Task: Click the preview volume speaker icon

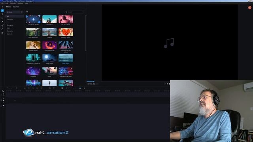Action: tap(167, 84)
